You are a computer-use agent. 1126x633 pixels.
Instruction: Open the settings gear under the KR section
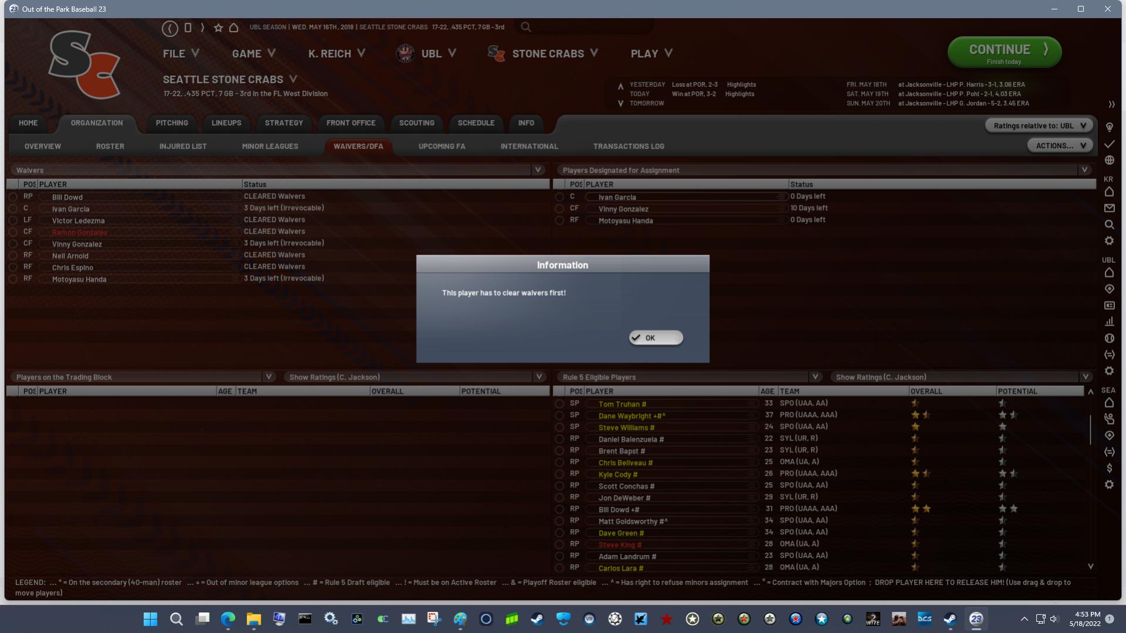[x=1109, y=241]
